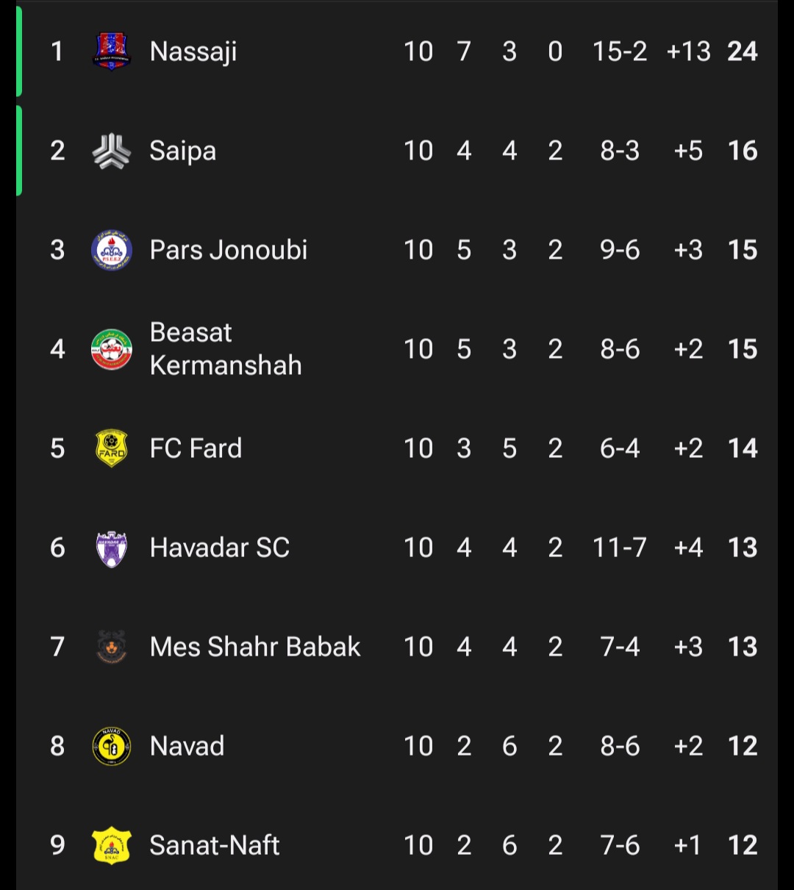
Task: Click the 15-2 goals score for Nassaji
Action: point(620,51)
